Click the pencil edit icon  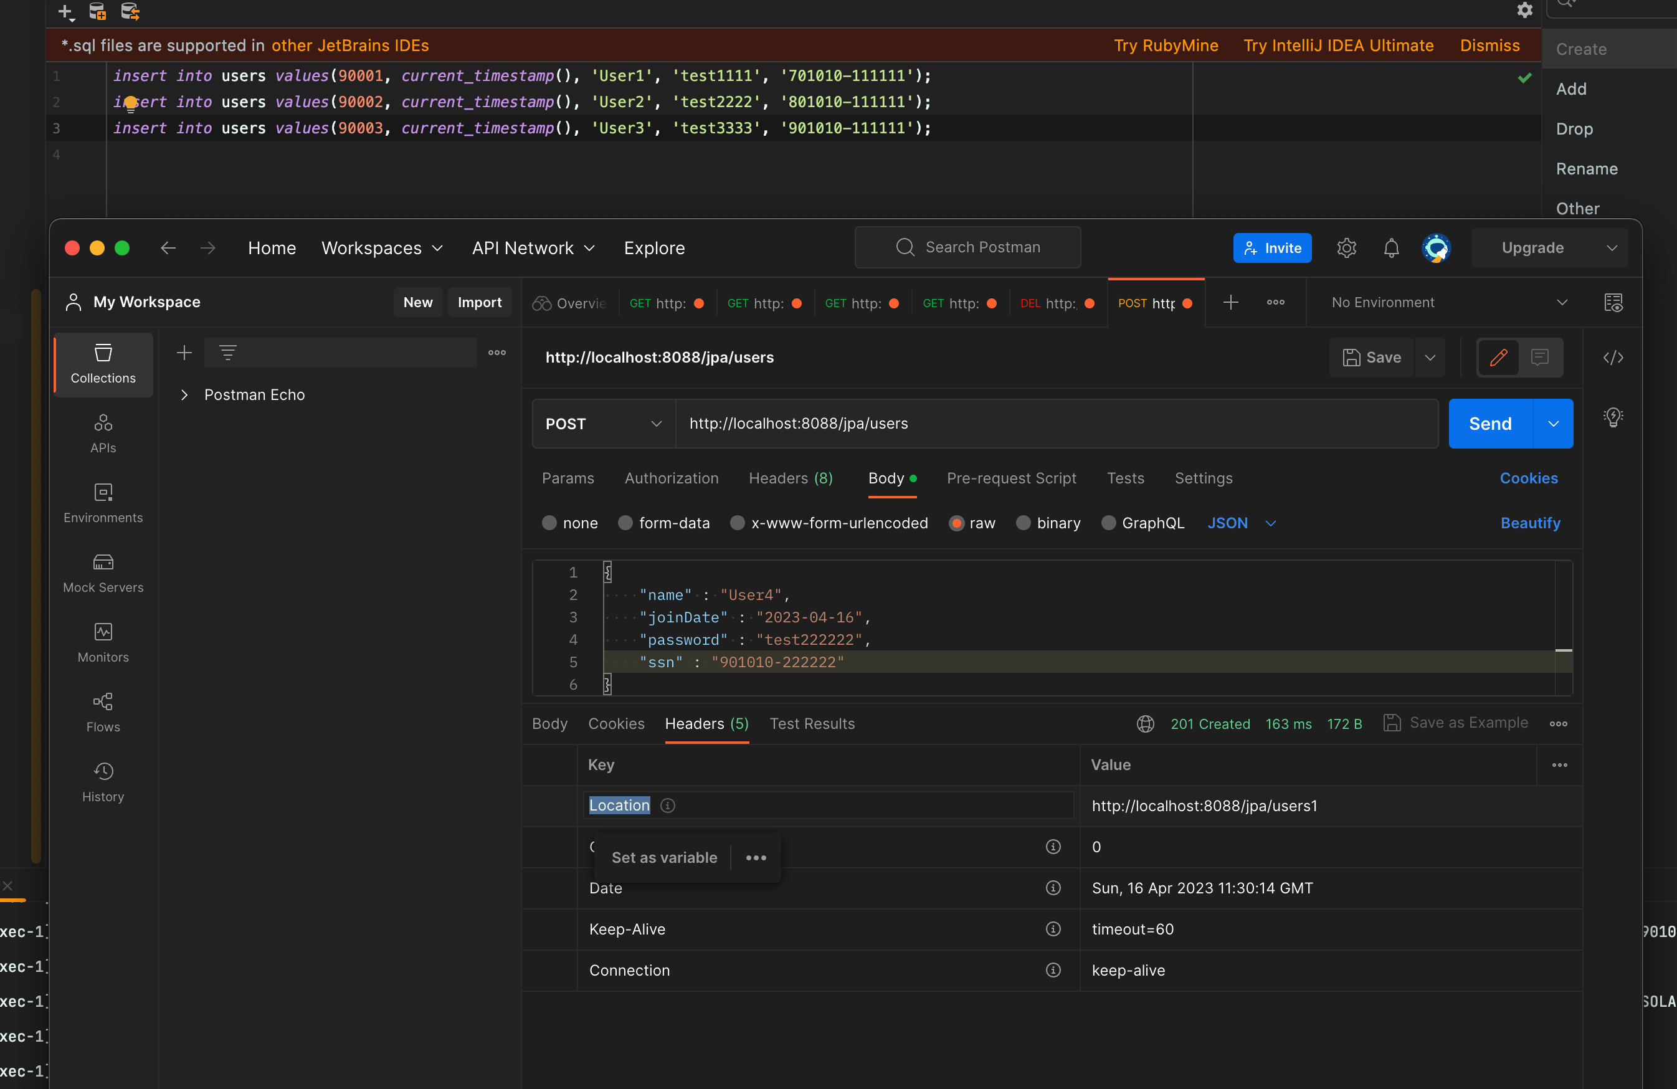(1498, 358)
